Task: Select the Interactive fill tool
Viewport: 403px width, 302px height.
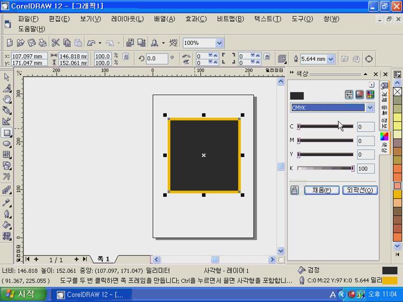Action: click(7, 236)
